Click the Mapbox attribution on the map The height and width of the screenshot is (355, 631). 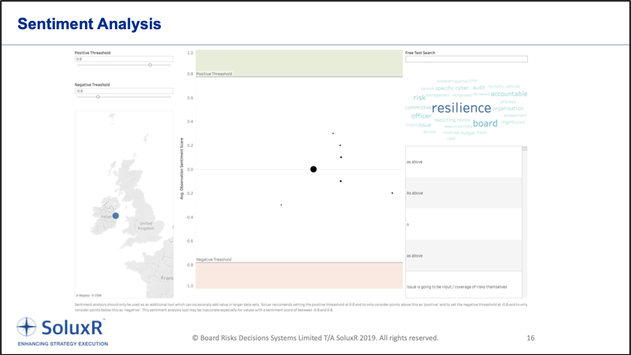(84, 296)
